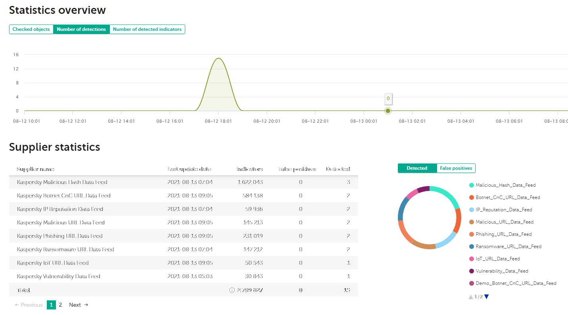This screenshot has height=315, width=568.
Task: Click the peak of the detections curve
Action: [x=218, y=58]
